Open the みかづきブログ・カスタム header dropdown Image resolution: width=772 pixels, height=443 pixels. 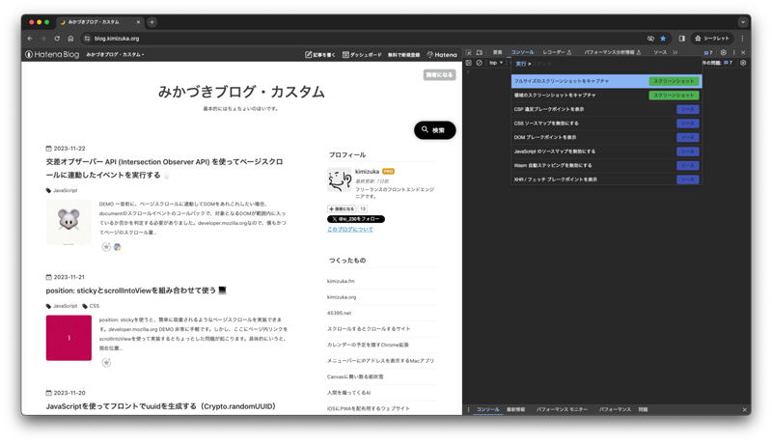115,55
